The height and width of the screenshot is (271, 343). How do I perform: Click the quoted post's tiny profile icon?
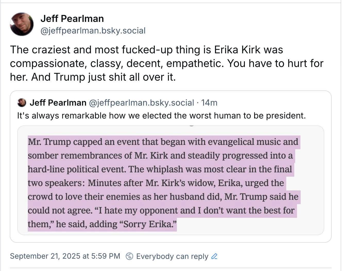(21, 103)
